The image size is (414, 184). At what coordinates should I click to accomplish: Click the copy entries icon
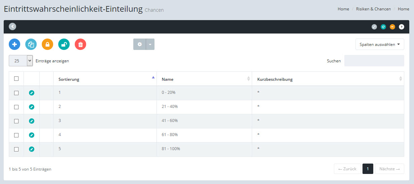pyautogui.click(x=31, y=44)
